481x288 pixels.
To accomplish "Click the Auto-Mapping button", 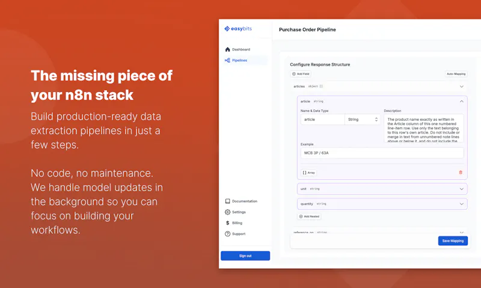I will point(456,74).
